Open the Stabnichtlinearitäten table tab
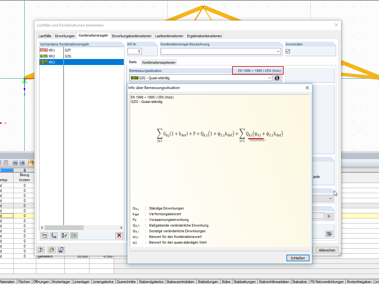 tap(274, 282)
